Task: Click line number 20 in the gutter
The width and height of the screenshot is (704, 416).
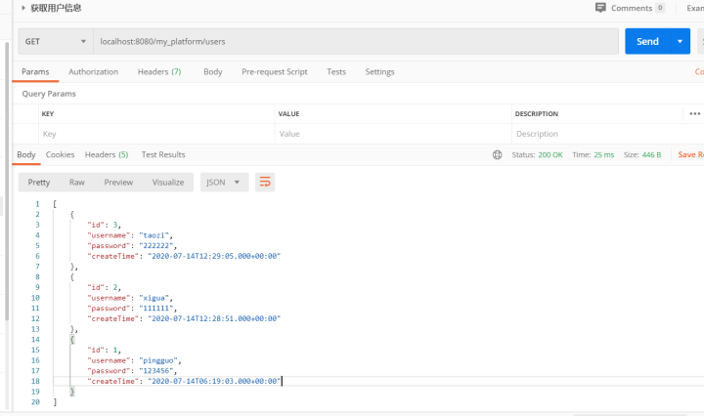Action: [x=35, y=402]
